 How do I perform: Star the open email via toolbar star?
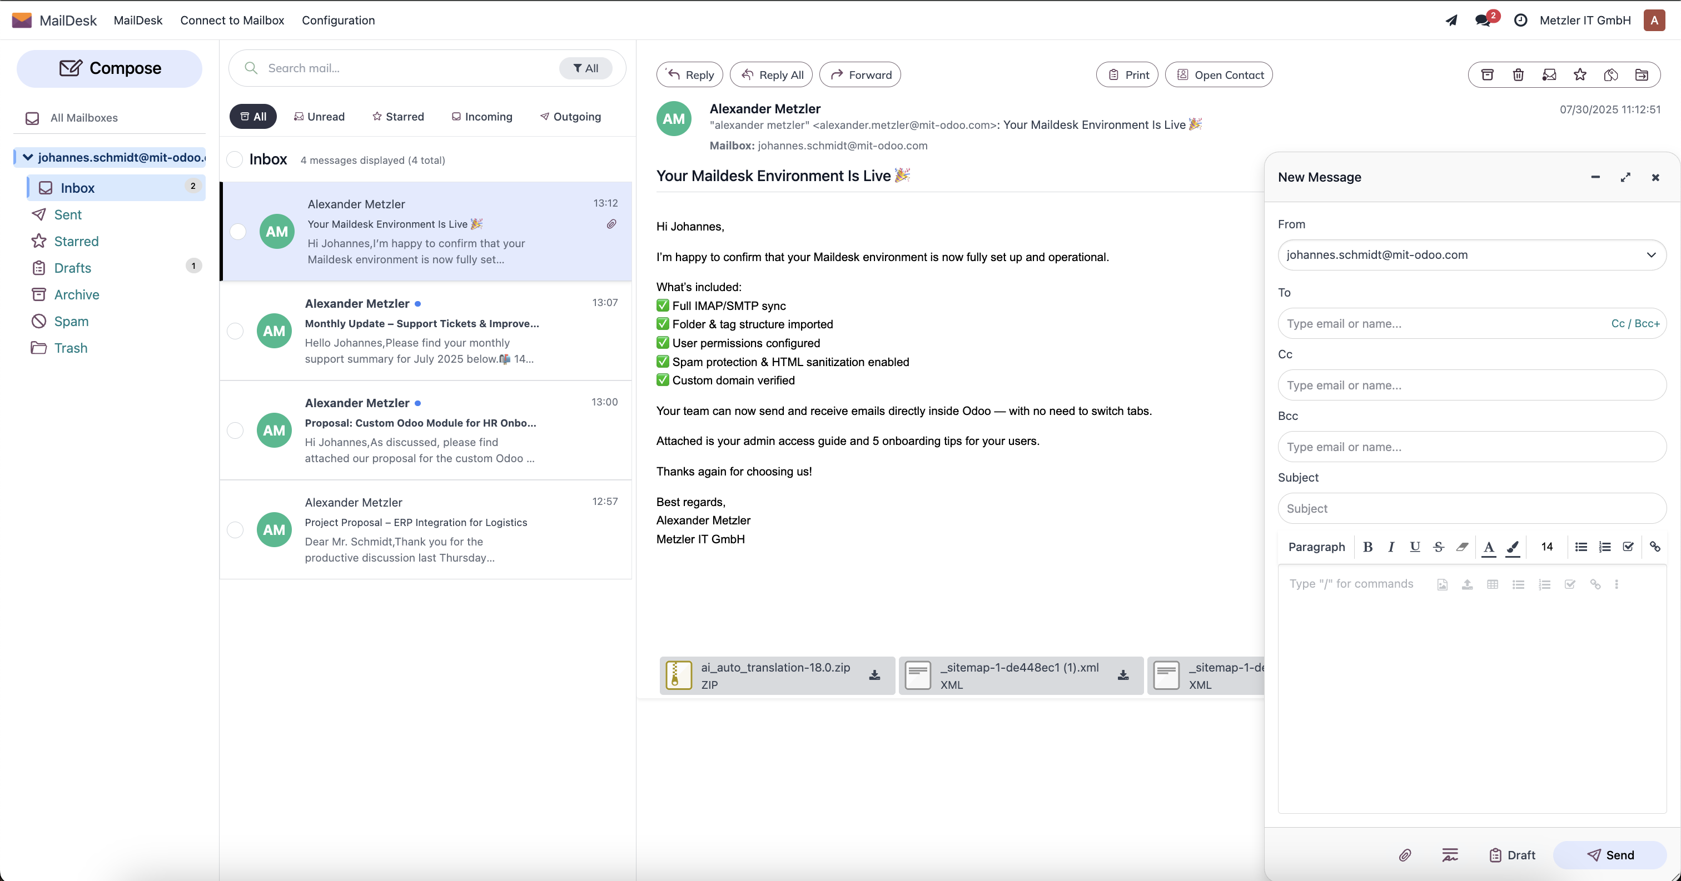click(x=1580, y=75)
